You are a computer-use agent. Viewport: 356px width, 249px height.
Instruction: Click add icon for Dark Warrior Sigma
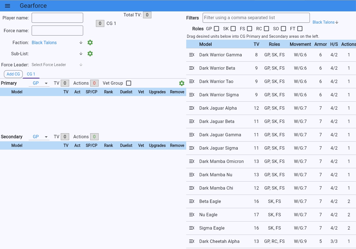(192, 95)
